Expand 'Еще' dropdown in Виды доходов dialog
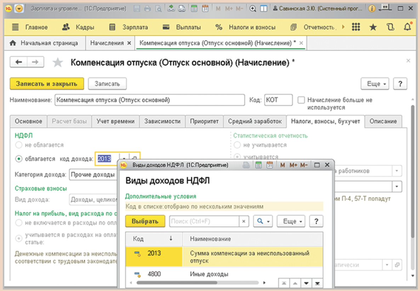Screen dimensions: 420x291 (x=291, y=221)
